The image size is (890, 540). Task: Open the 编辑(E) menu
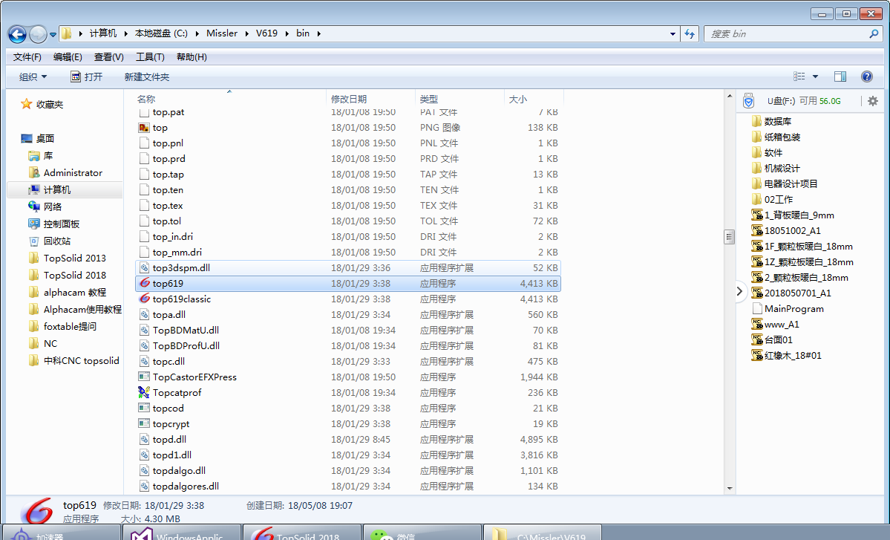[68, 56]
